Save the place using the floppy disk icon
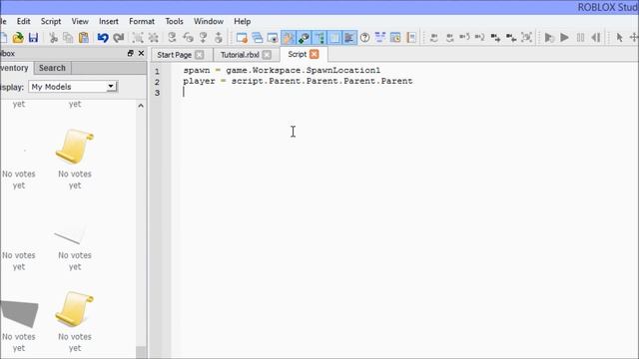This screenshot has width=639, height=359. click(33, 38)
